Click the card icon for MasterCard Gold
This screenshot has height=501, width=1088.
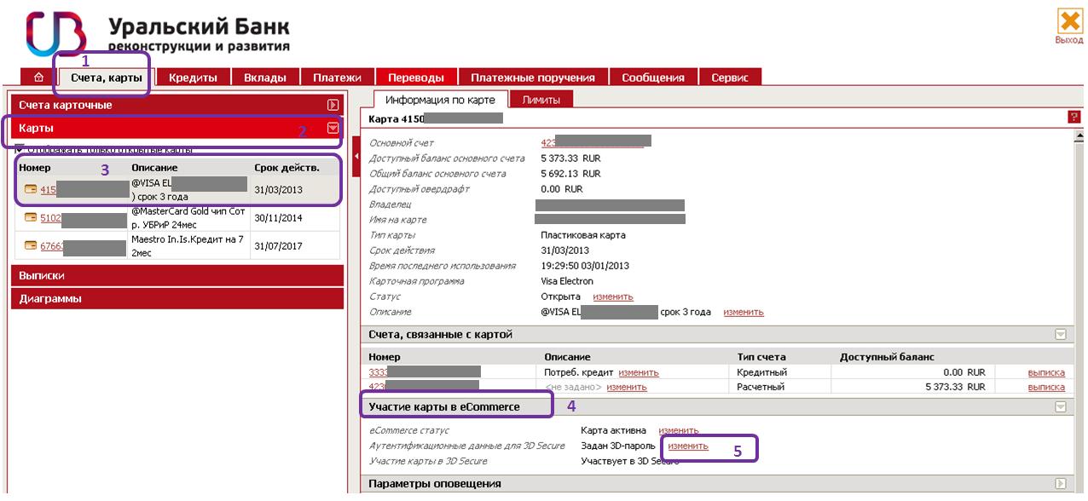point(31,217)
